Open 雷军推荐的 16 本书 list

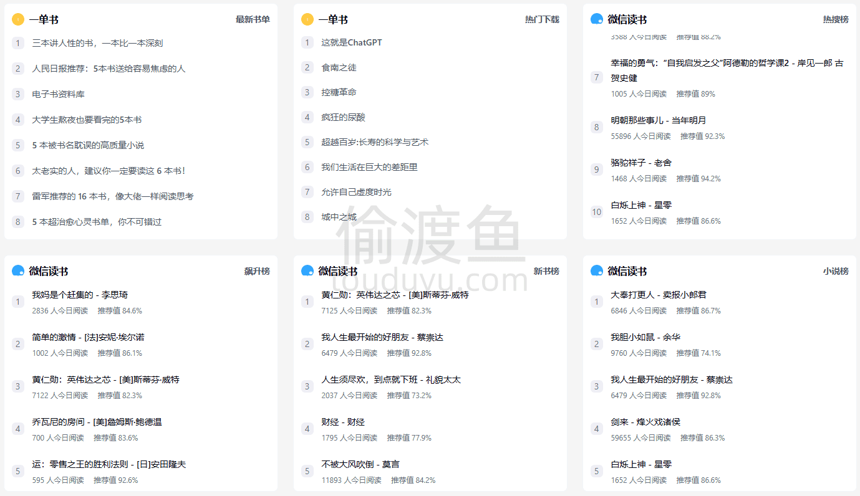113,196
